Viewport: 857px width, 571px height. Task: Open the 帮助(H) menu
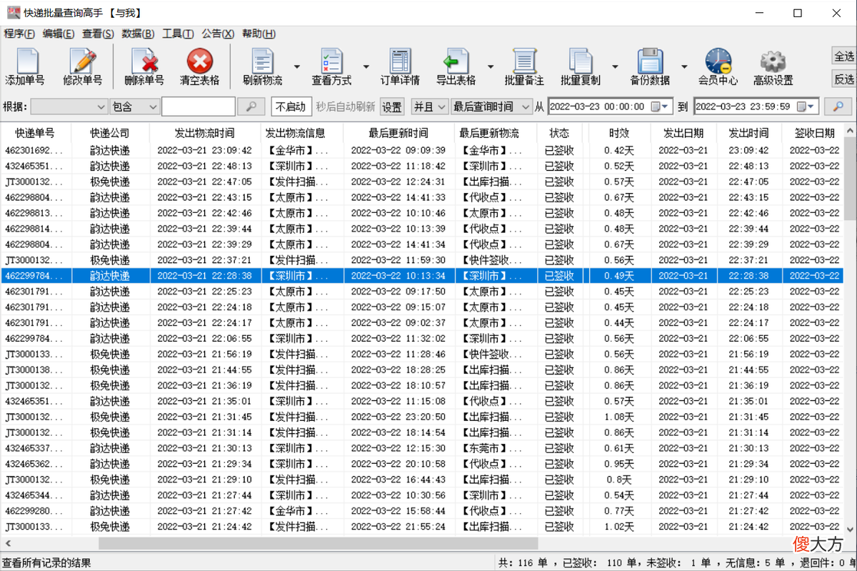[259, 34]
